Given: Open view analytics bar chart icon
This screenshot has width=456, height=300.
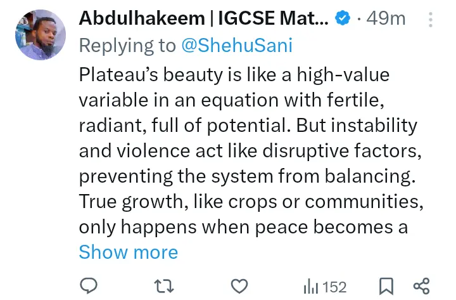Looking at the screenshot, I should click(x=310, y=287).
